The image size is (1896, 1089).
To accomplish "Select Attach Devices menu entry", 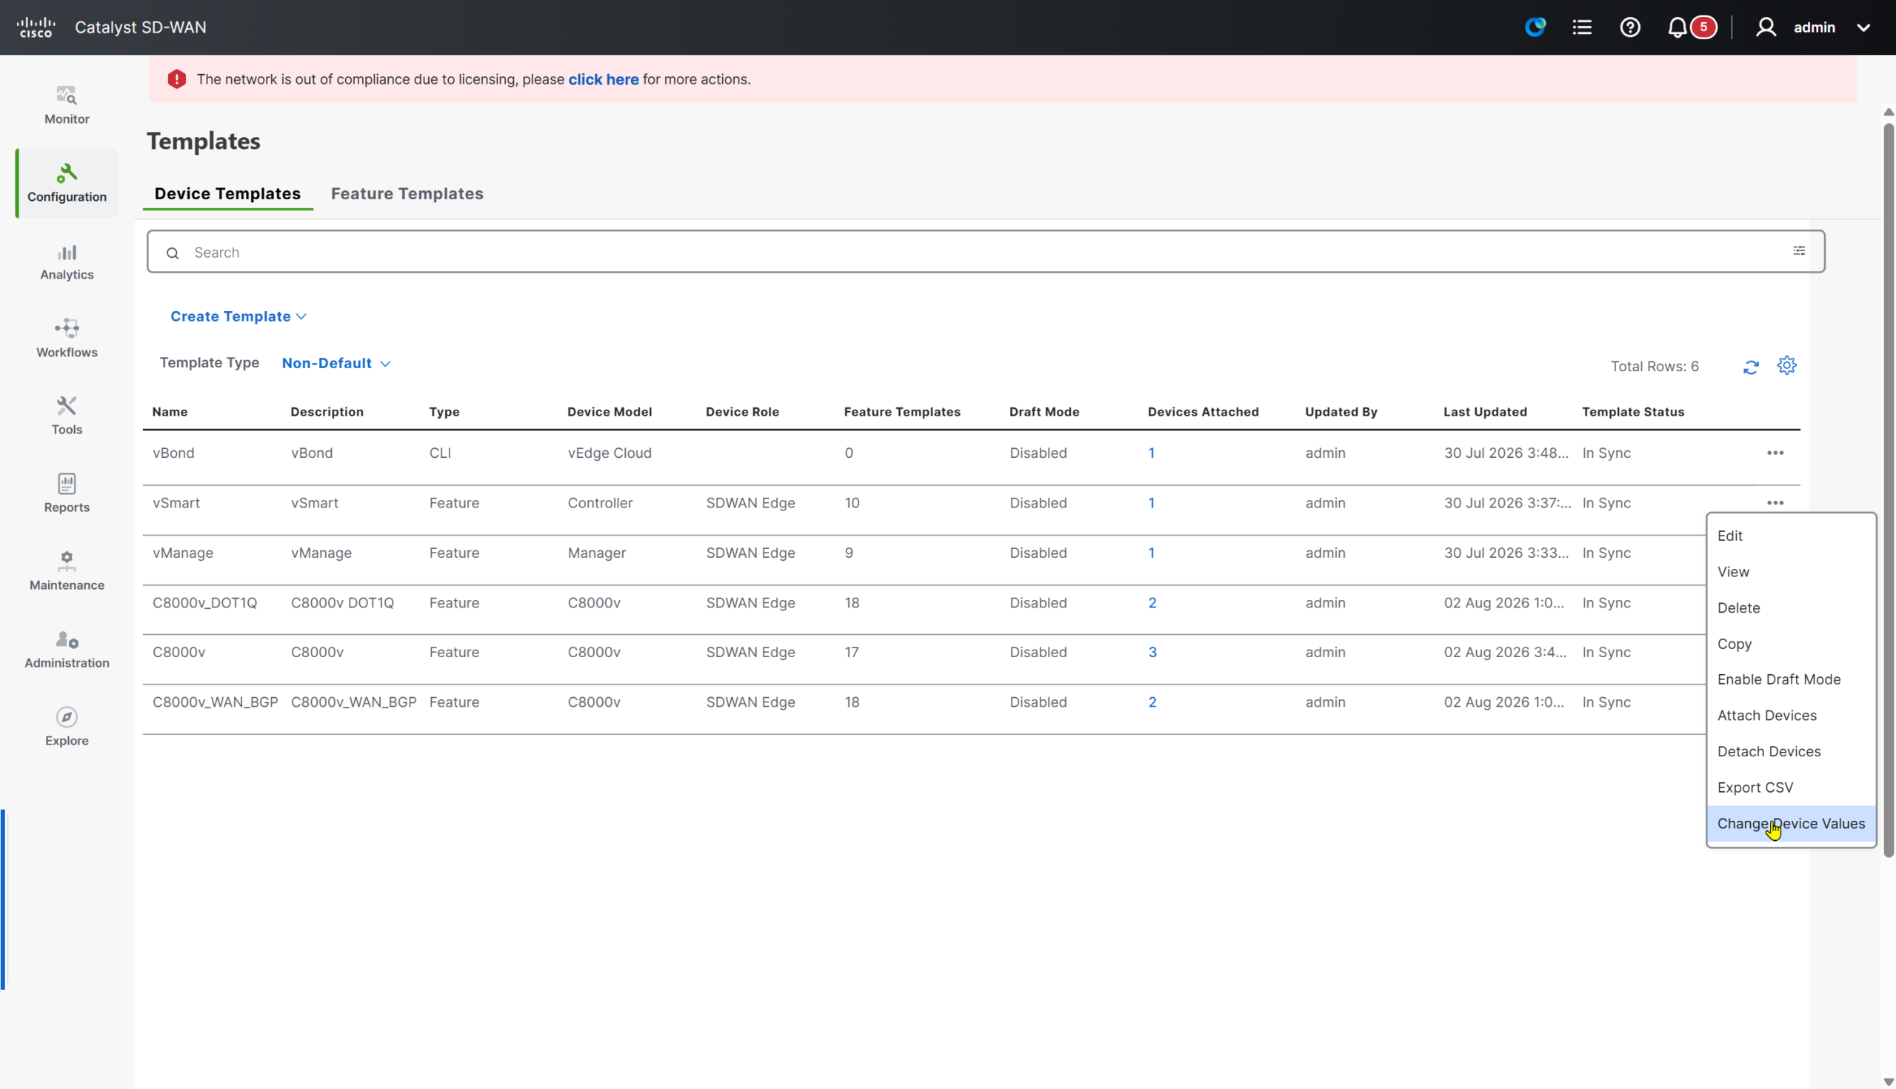I will [1791, 715].
